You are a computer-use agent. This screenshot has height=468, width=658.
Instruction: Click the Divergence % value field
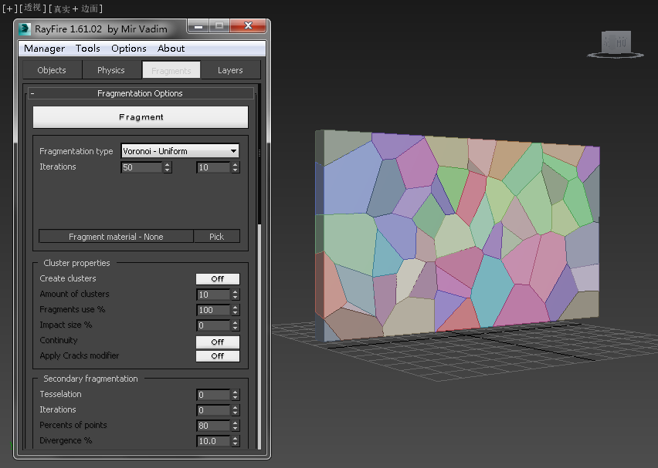[213, 441]
